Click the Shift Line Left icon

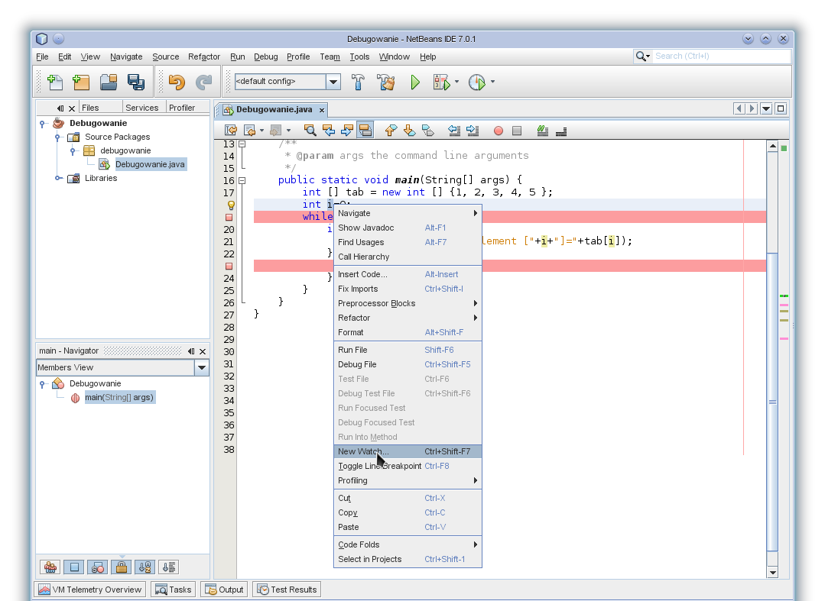tap(454, 131)
